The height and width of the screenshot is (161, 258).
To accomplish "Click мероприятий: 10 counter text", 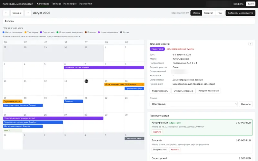I will (180, 13).
